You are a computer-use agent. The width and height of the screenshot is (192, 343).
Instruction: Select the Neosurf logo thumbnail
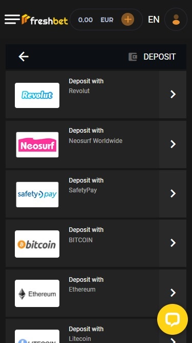[37, 145]
